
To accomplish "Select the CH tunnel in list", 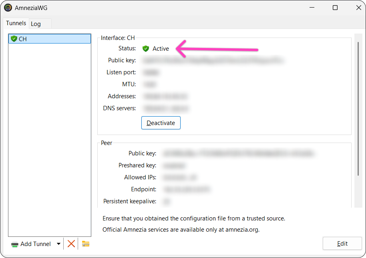I will 50,39.
